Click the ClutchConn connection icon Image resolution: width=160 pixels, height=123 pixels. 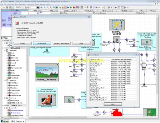coord(9,83)
